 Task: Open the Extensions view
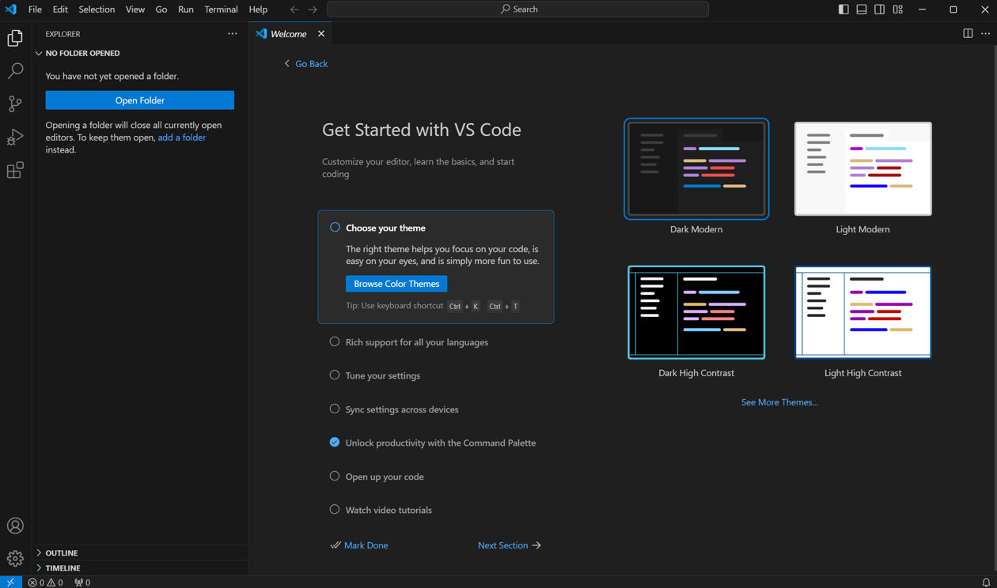pyautogui.click(x=15, y=171)
